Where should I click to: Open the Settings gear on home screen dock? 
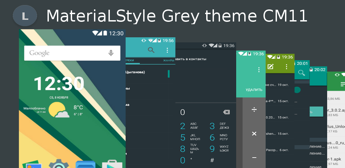click(59, 164)
